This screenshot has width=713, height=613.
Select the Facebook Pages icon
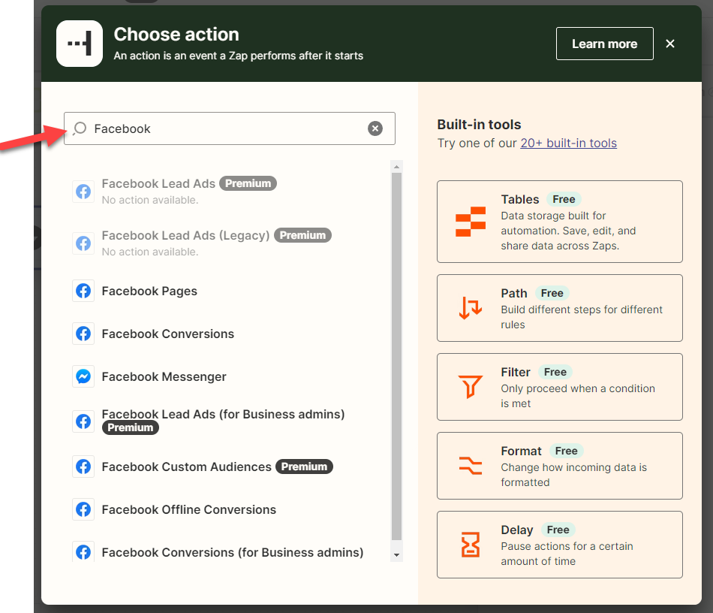pyautogui.click(x=83, y=291)
